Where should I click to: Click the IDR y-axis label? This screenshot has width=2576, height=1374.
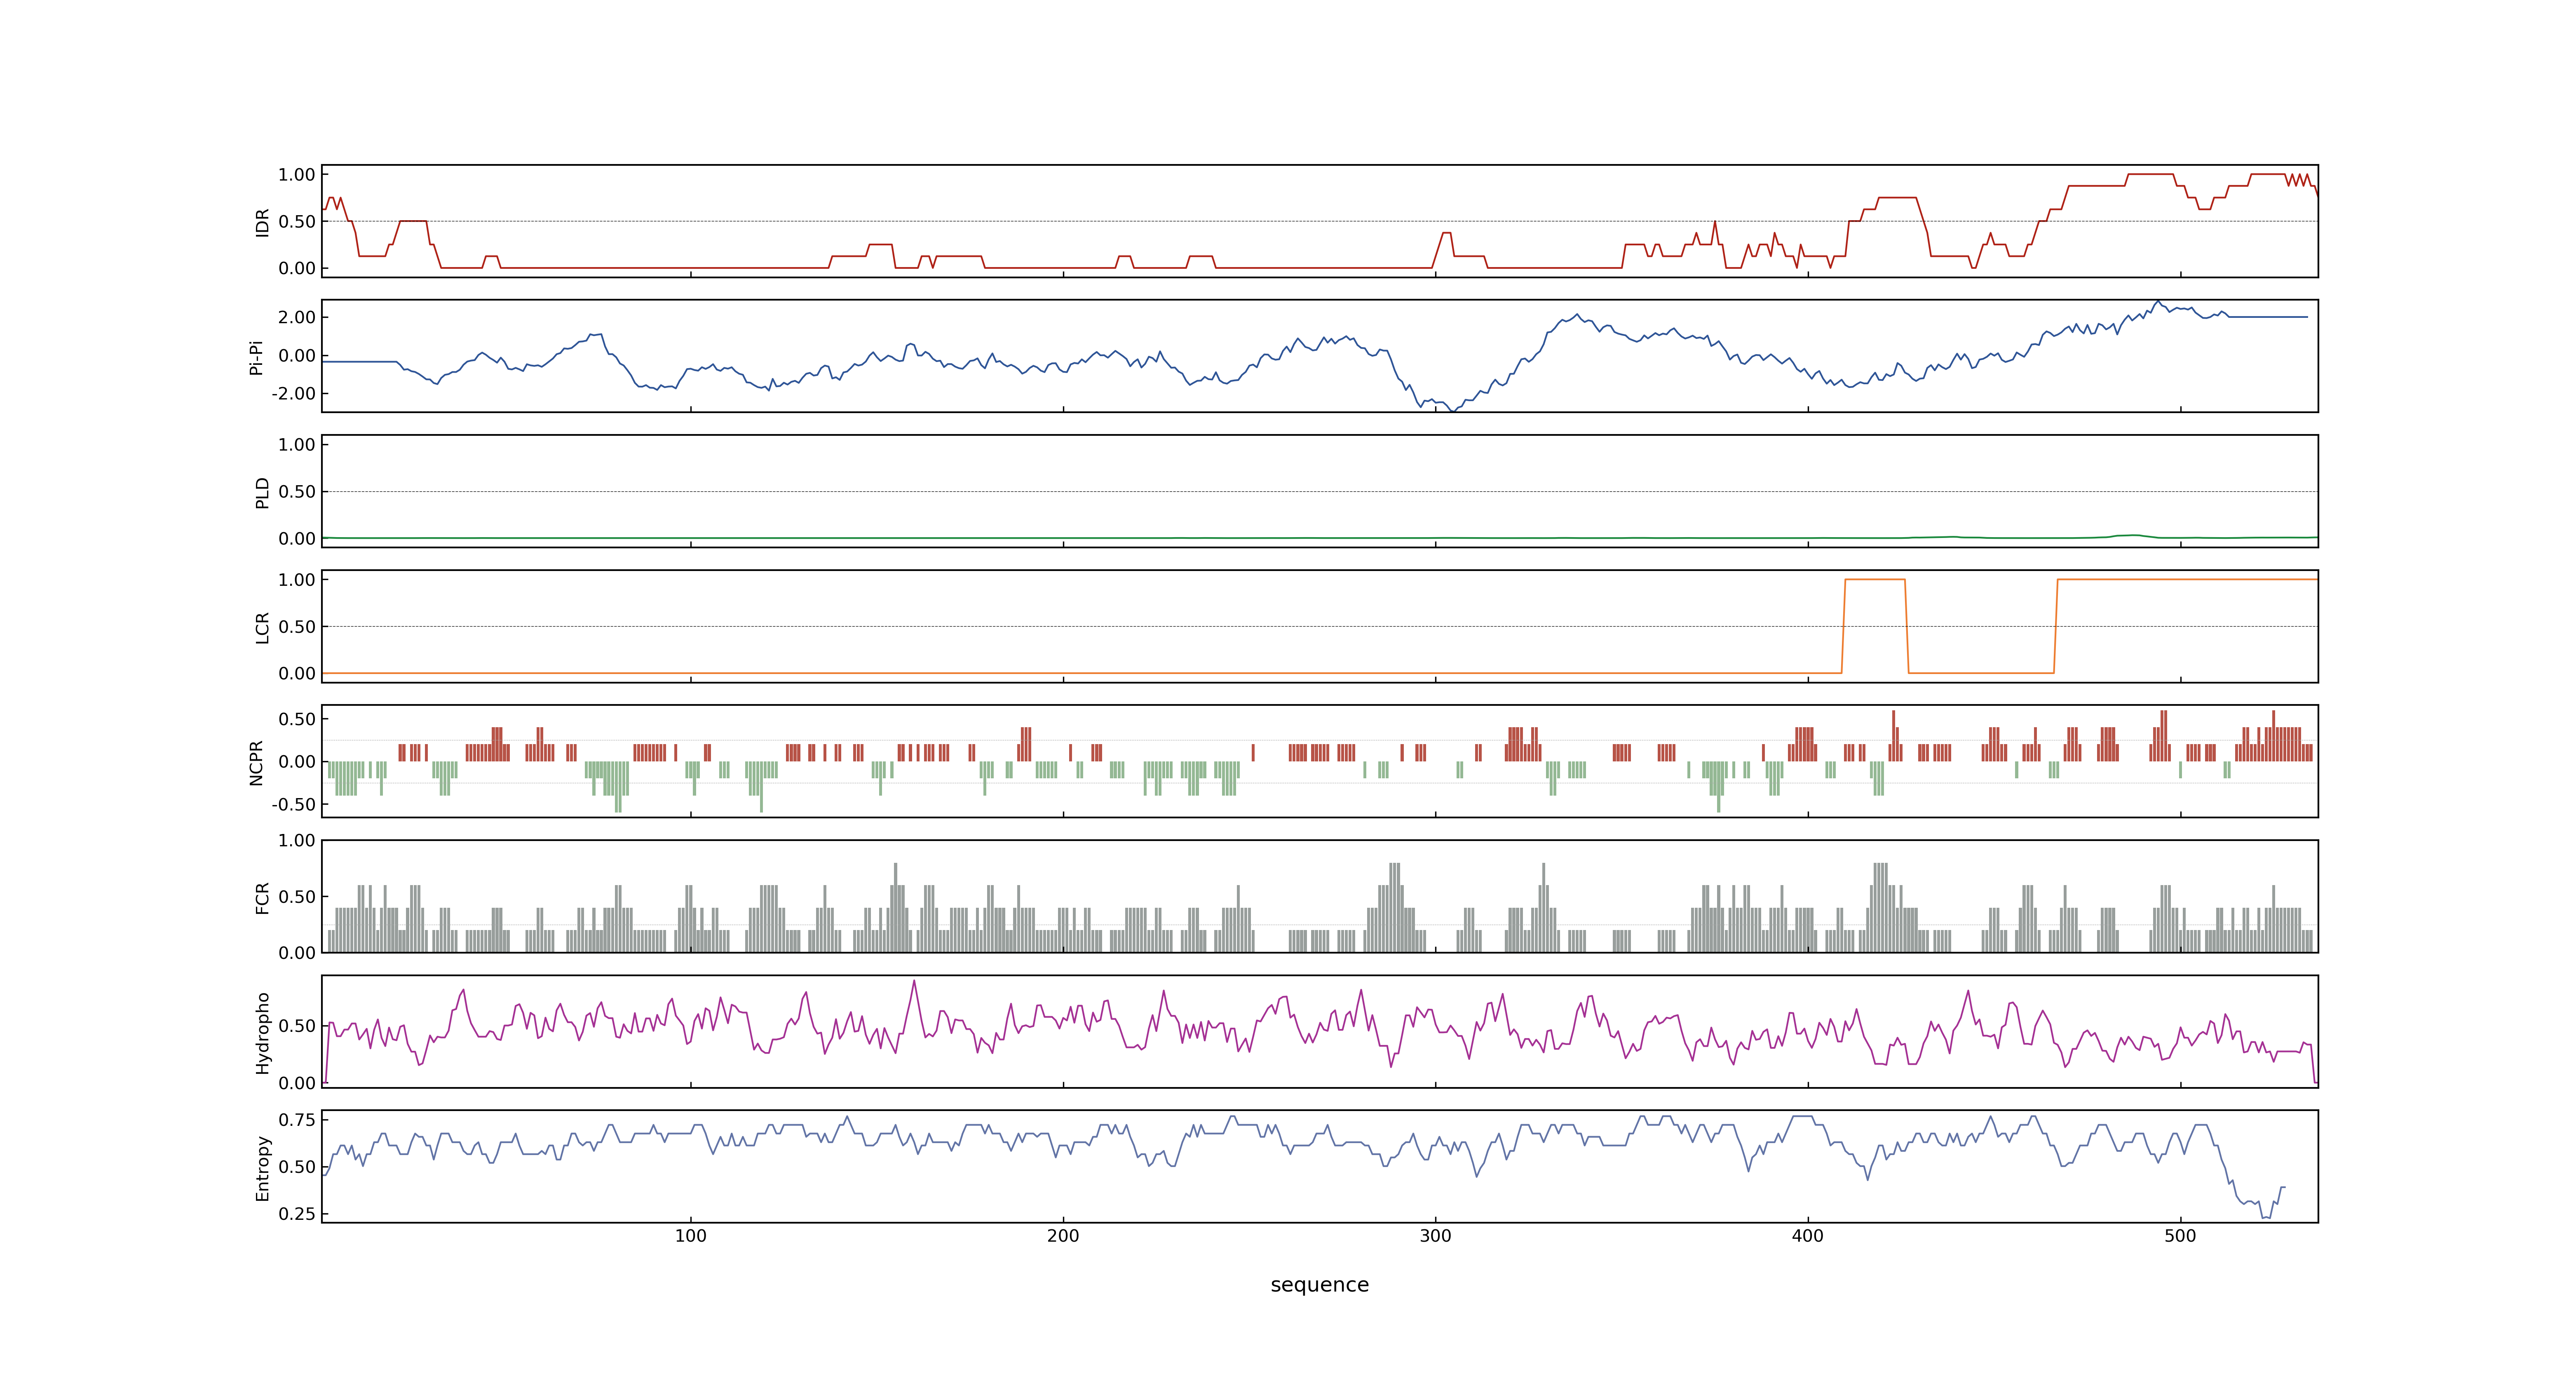pos(262,222)
